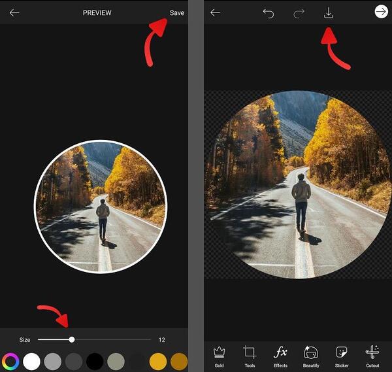Select the yellow gold color swatch

[x=158, y=362]
